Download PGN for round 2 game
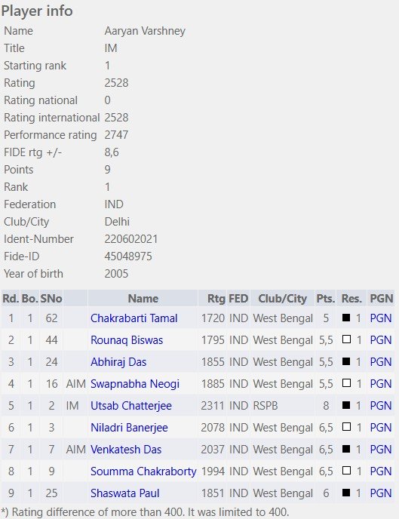This screenshot has height=519, width=399. click(380, 340)
